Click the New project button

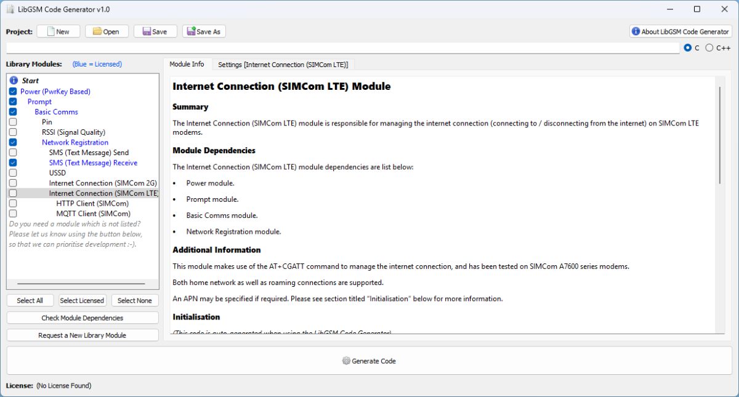[59, 31]
